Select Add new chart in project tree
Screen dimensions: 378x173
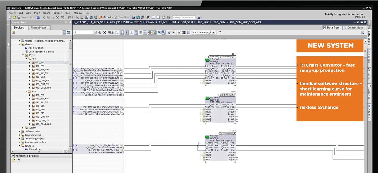(x=36, y=48)
